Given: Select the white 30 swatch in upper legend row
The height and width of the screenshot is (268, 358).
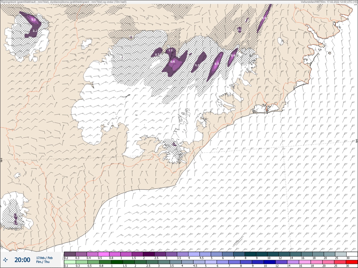Looking at the screenshot, I should [352, 254].
